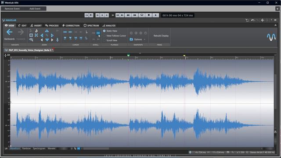
Task: Click the audio properties text in status bar
Action: pos(262,152)
